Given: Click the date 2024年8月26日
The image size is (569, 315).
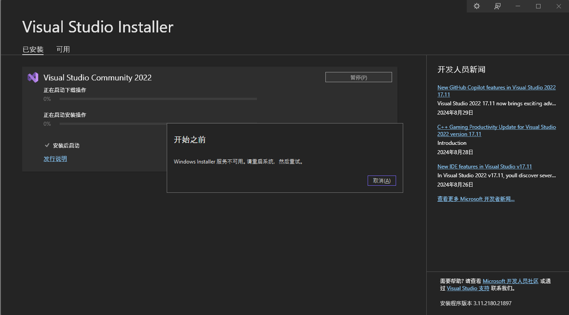Looking at the screenshot, I should [455, 184].
